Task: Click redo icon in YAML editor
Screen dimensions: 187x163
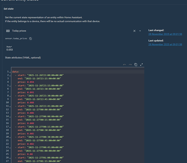Action: [x=130, y=65]
